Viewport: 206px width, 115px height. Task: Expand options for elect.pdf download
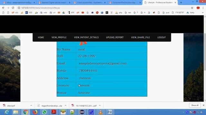31,105
